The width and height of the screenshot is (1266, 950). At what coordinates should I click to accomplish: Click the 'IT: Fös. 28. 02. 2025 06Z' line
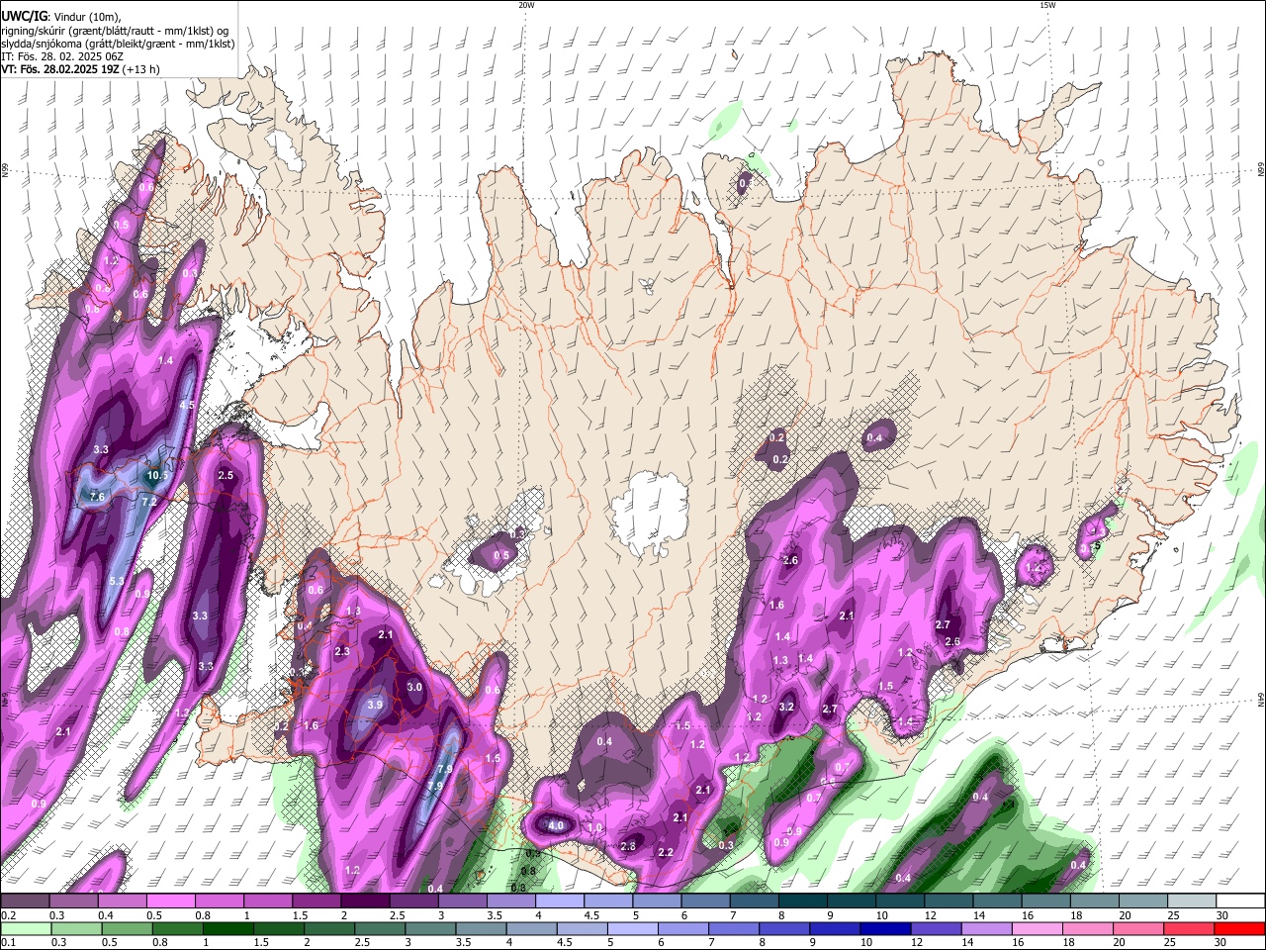click(62, 56)
